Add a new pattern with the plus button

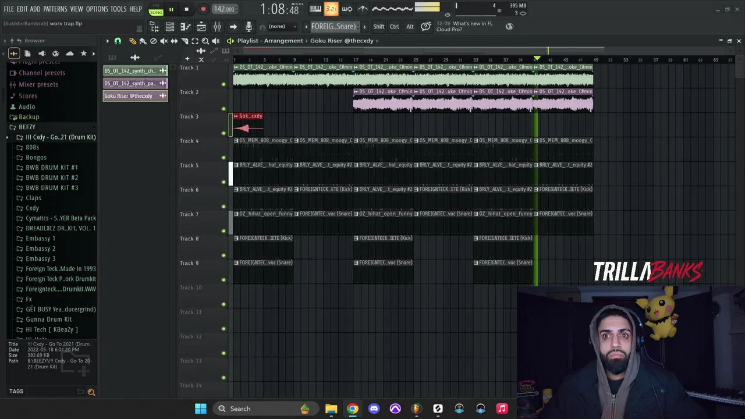364,27
